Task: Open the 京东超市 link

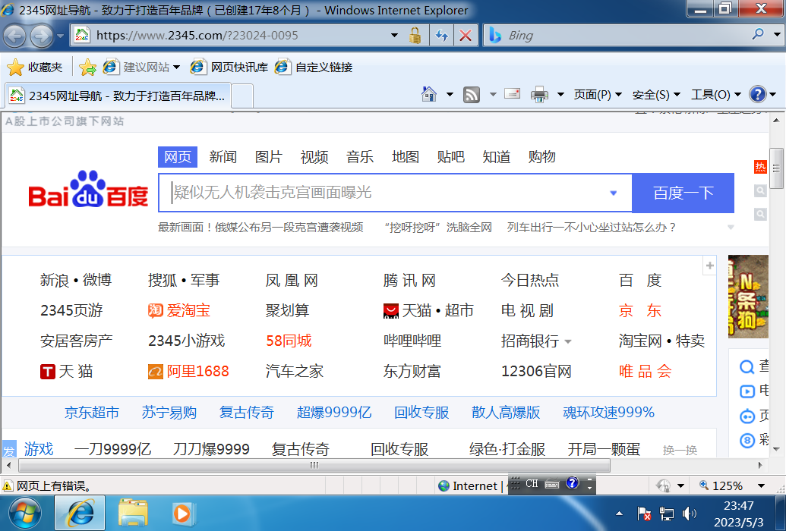Action: pos(92,412)
